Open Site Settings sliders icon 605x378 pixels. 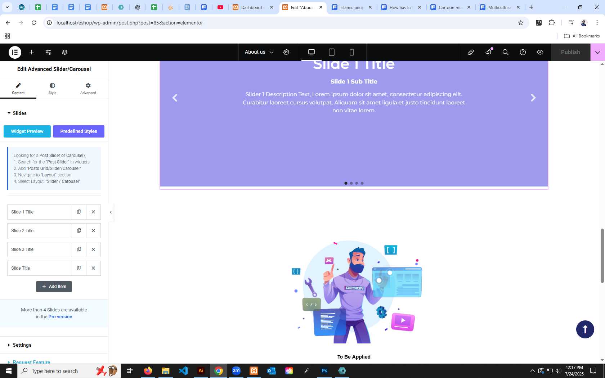[x=48, y=52]
